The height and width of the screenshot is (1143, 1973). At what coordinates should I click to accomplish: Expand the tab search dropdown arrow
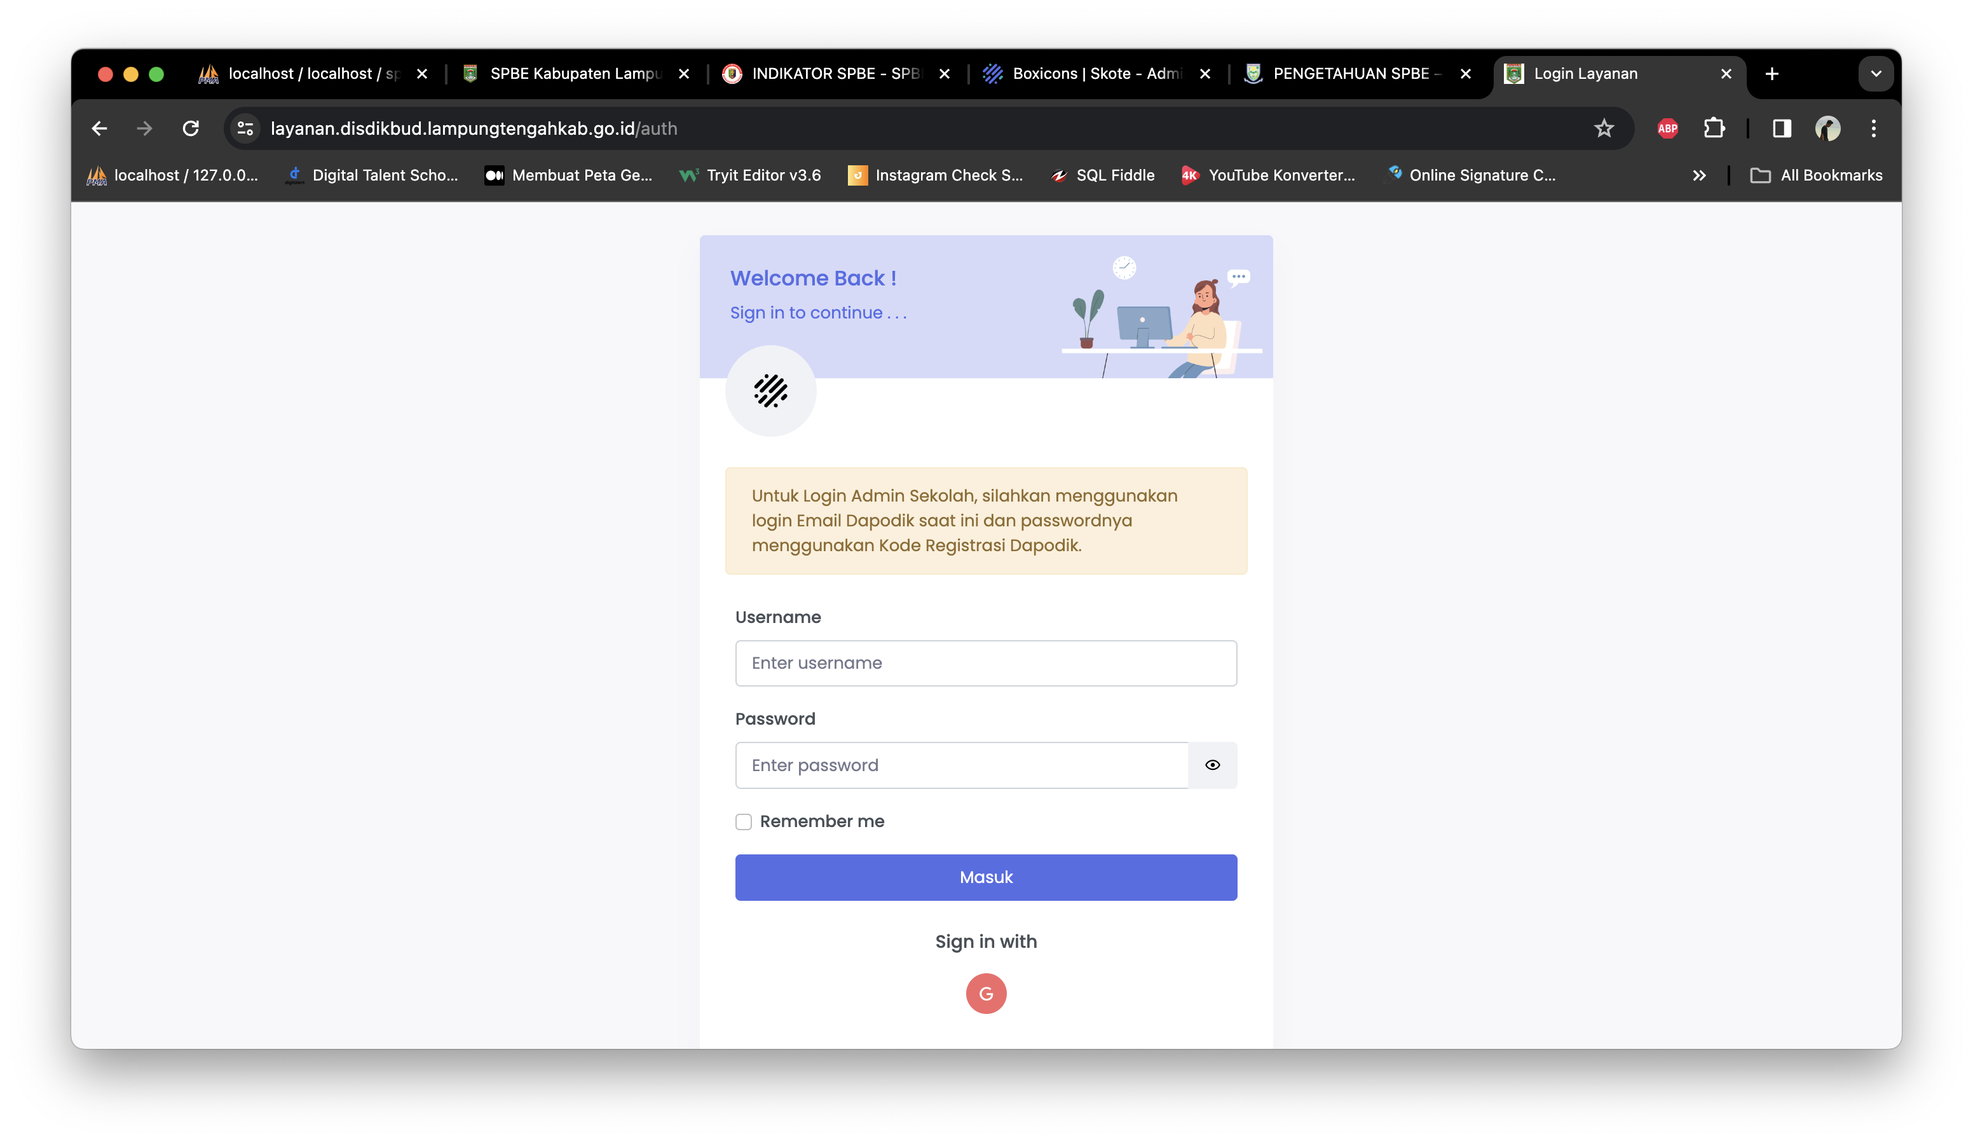coord(1875,74)
